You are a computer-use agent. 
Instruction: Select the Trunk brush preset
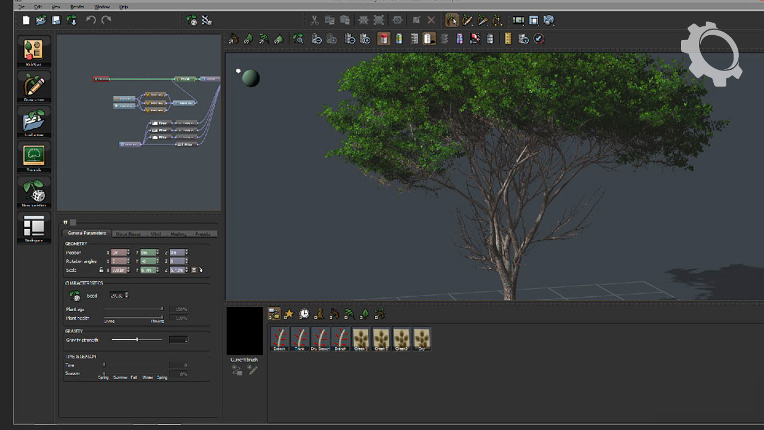pos(300,338)
